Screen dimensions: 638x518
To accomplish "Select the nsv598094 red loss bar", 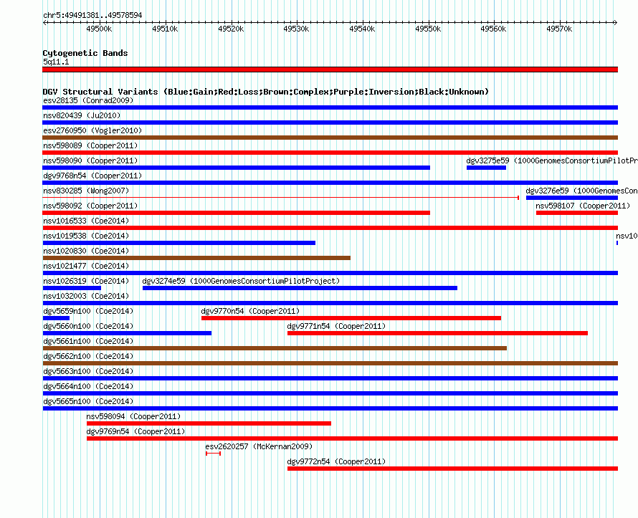I will point(209,423).
